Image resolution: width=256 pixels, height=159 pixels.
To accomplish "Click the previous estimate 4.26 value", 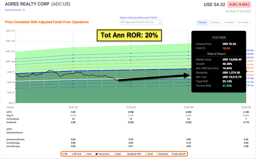I will (x=246, y=139).
